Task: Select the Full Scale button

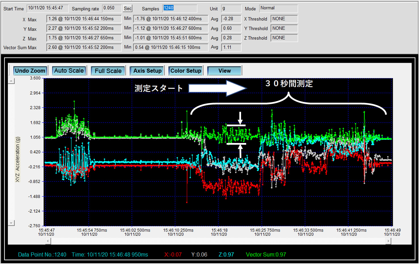Action: point(108,71)
